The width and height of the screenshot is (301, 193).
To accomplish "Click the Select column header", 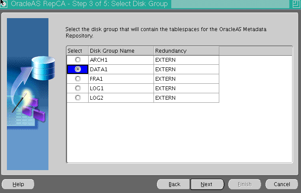I will pyautogui.click(x=77, y=51).
